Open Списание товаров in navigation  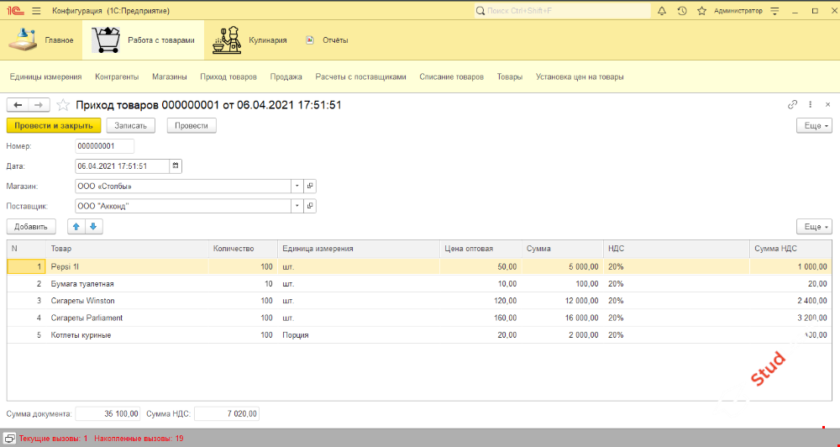451,76
